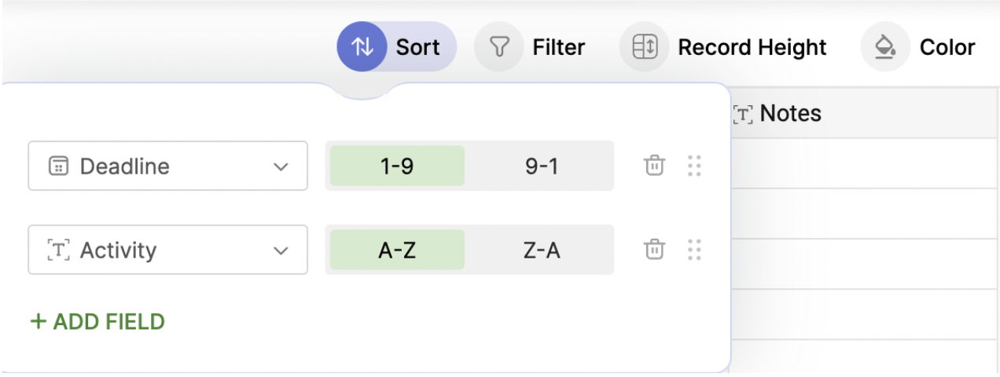
Task: Click the Activity row drag handle
Action: click(x=694, y=250)
